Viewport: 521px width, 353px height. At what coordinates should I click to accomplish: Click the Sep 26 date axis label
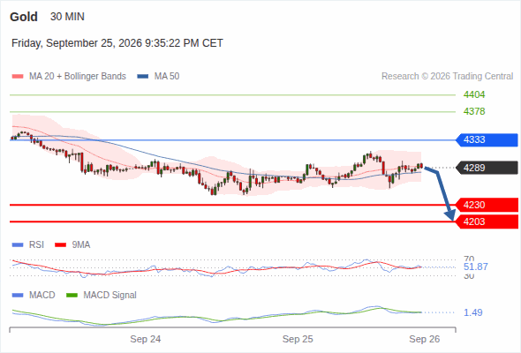[425, 339]
